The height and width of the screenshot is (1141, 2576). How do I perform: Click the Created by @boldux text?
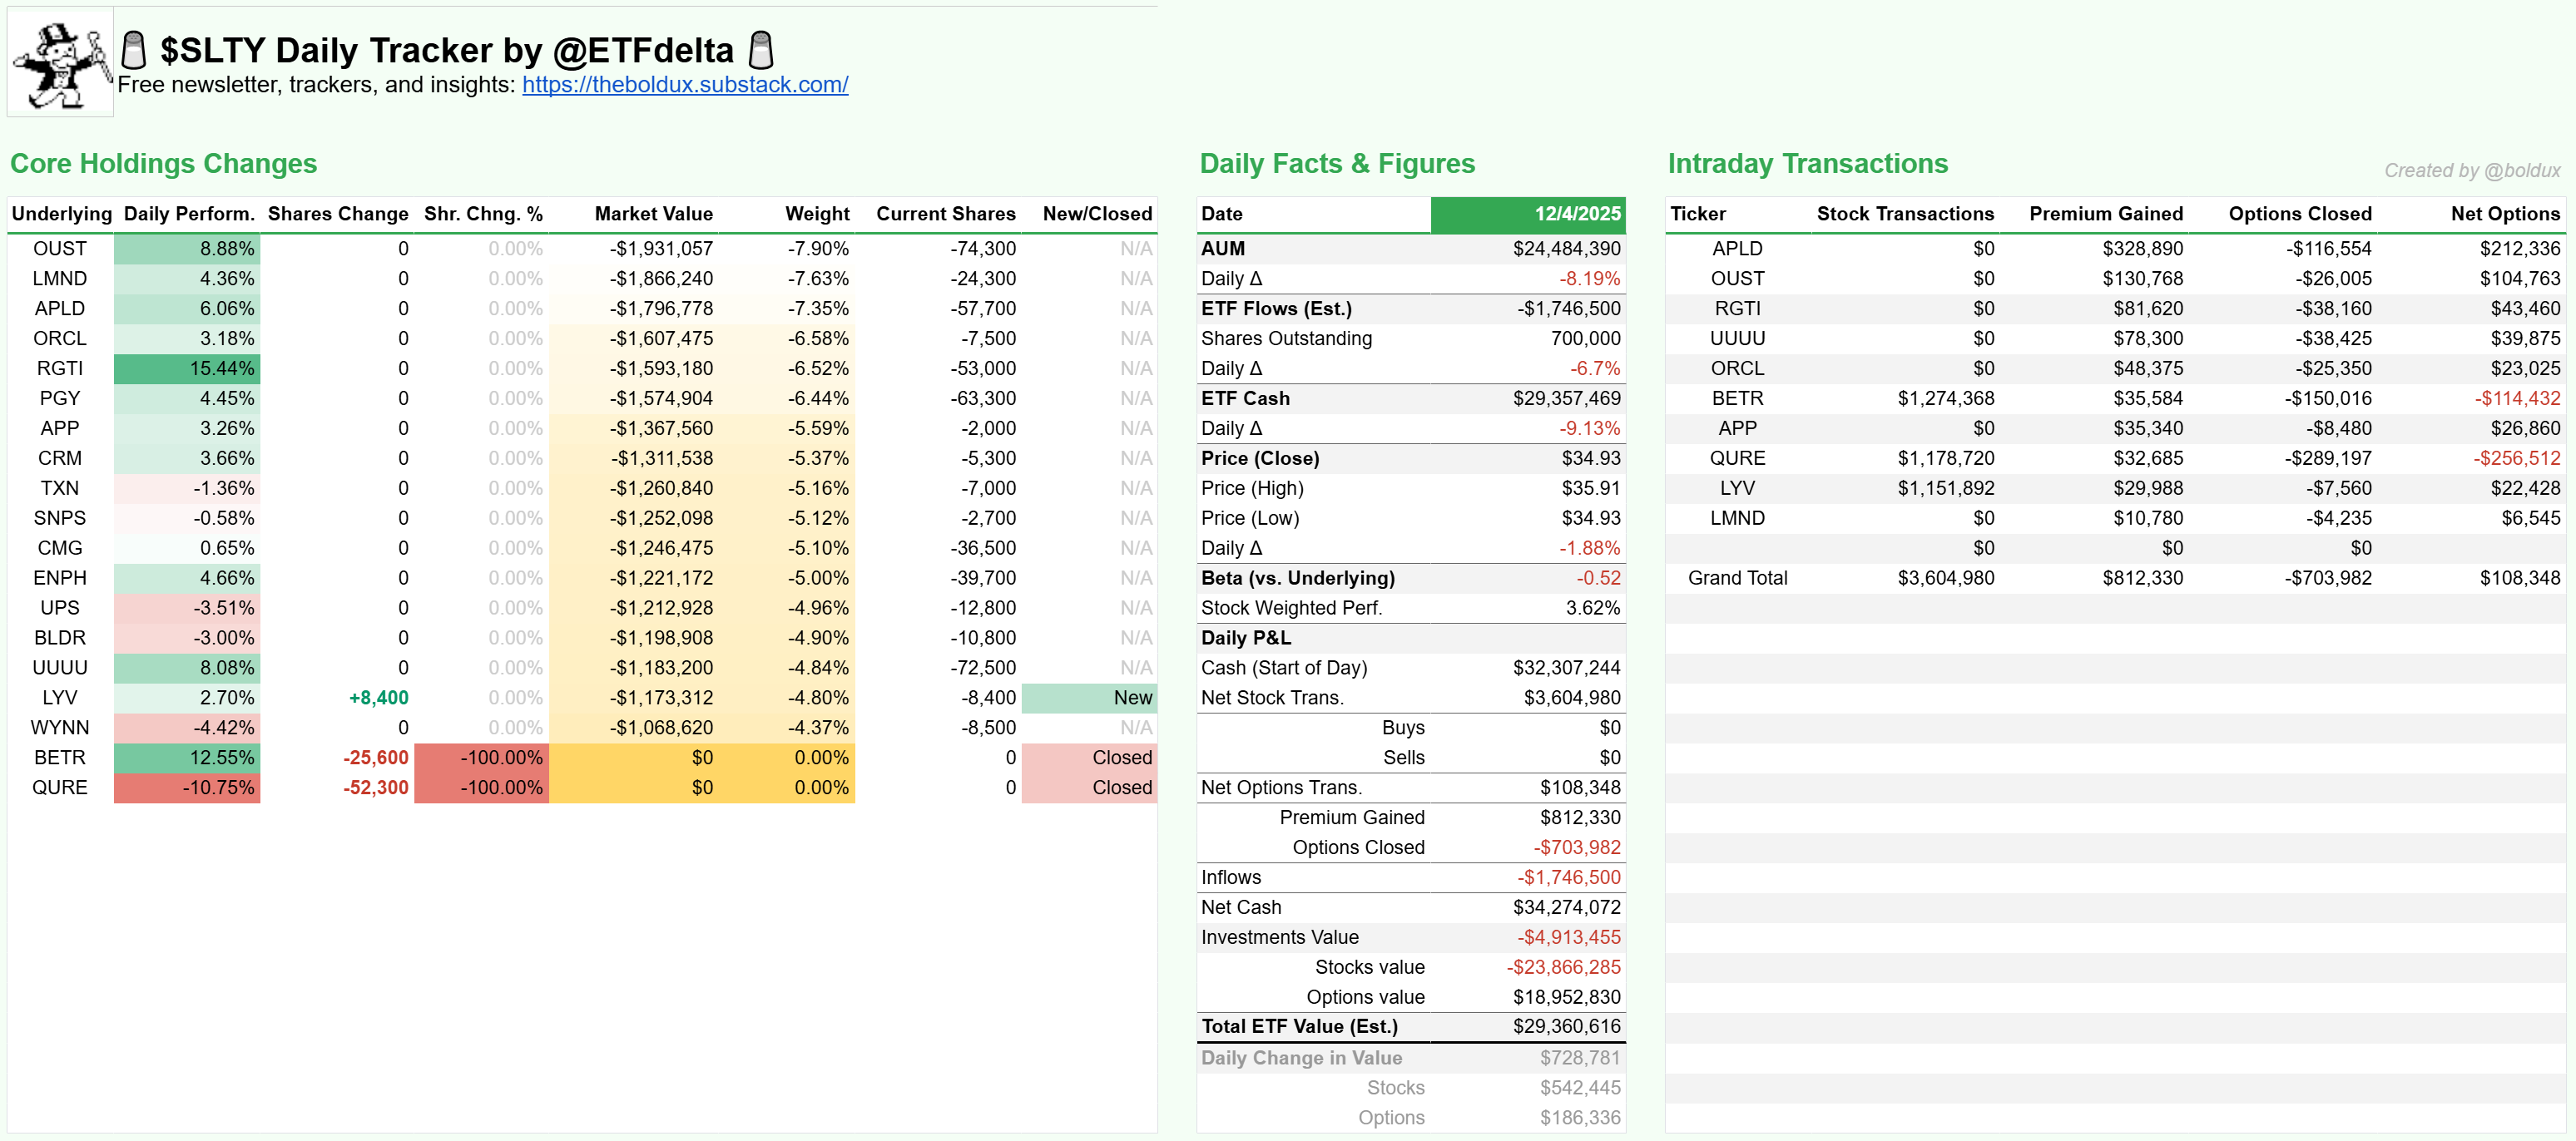click(x=2471, y=170)
